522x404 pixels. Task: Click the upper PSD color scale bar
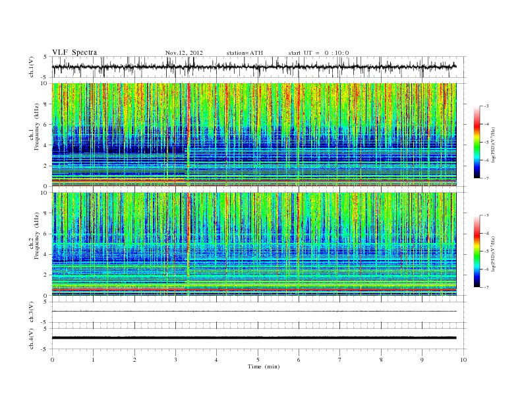pyautogui.click(x=477, y=142)
